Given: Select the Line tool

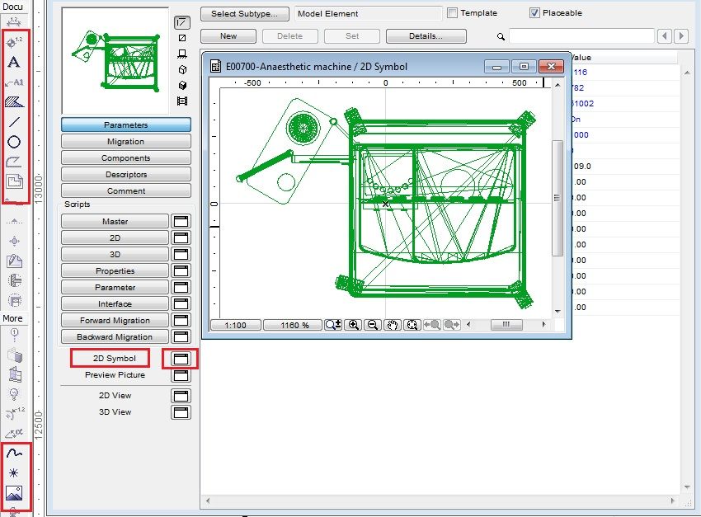Looking at the screenshot, I should coord(16,123).
